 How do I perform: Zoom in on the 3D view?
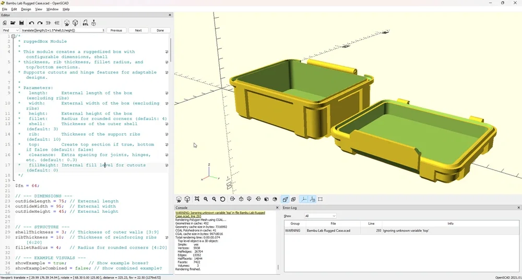206,199
